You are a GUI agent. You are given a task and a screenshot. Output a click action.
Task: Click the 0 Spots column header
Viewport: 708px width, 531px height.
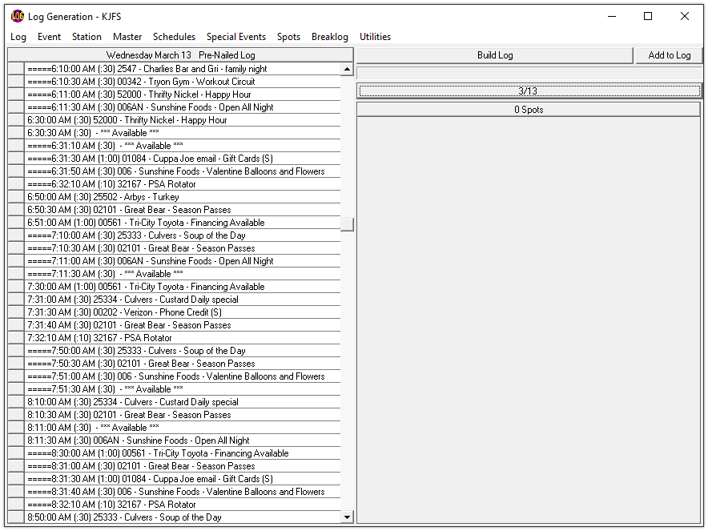click(528, 110)
